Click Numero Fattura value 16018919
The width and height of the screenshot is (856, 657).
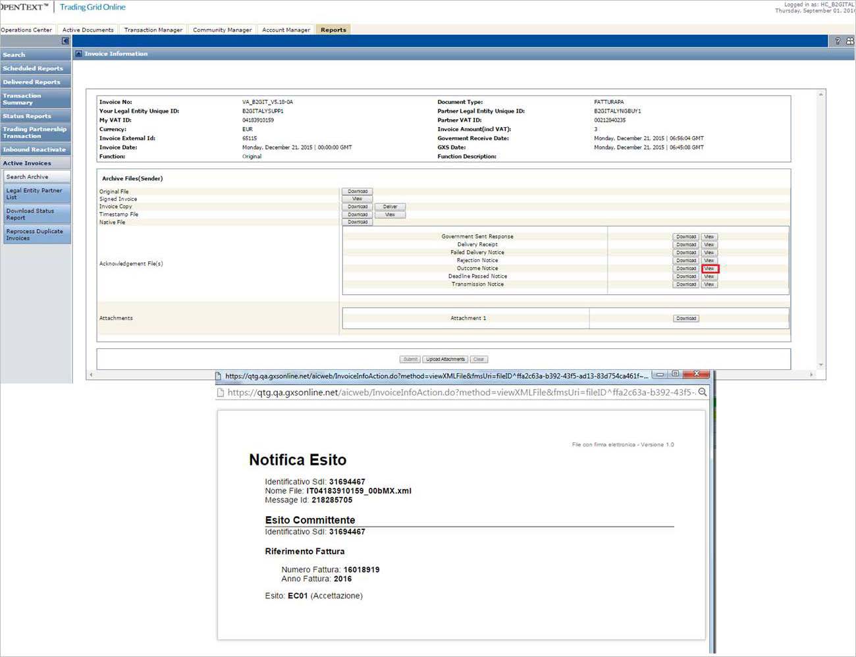pos(361,570)
